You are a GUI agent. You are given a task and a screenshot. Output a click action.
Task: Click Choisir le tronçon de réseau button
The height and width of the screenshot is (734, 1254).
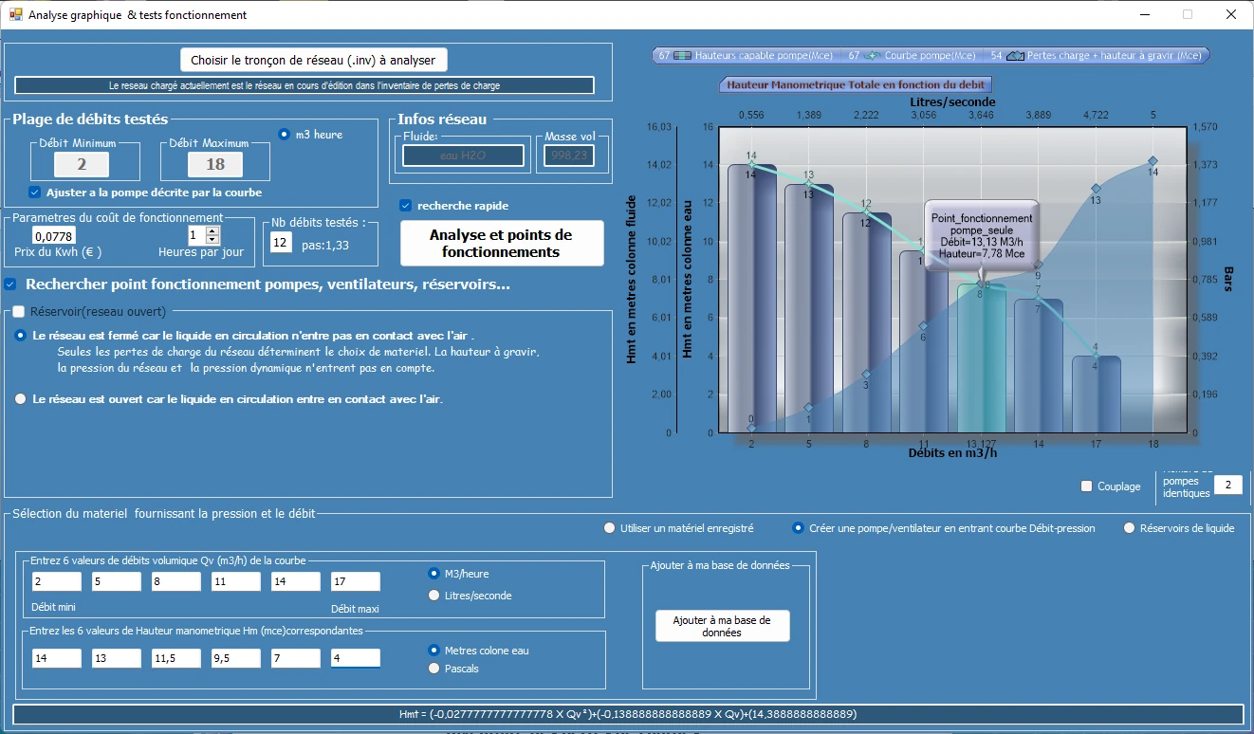(x=313, y=60)
